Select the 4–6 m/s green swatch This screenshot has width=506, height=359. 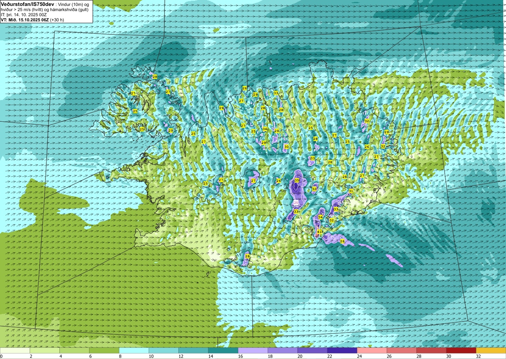point(74,350)
